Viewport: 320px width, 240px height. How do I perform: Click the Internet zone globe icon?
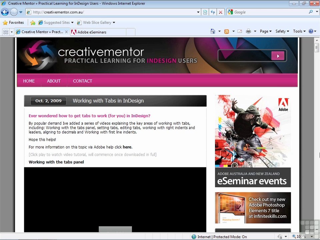pos(194,237)
